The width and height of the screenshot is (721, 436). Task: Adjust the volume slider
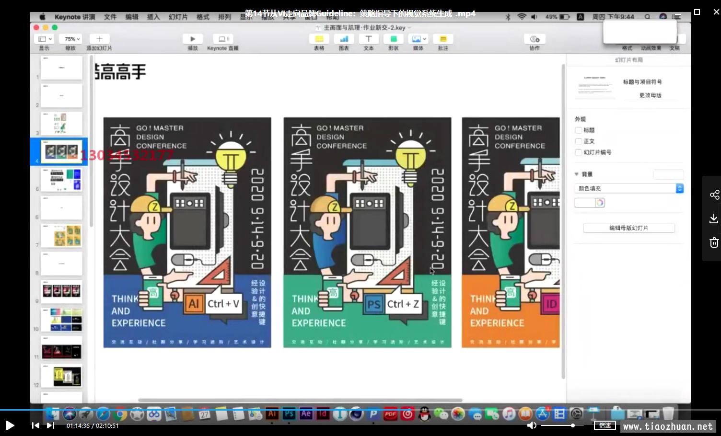point(562,425)
